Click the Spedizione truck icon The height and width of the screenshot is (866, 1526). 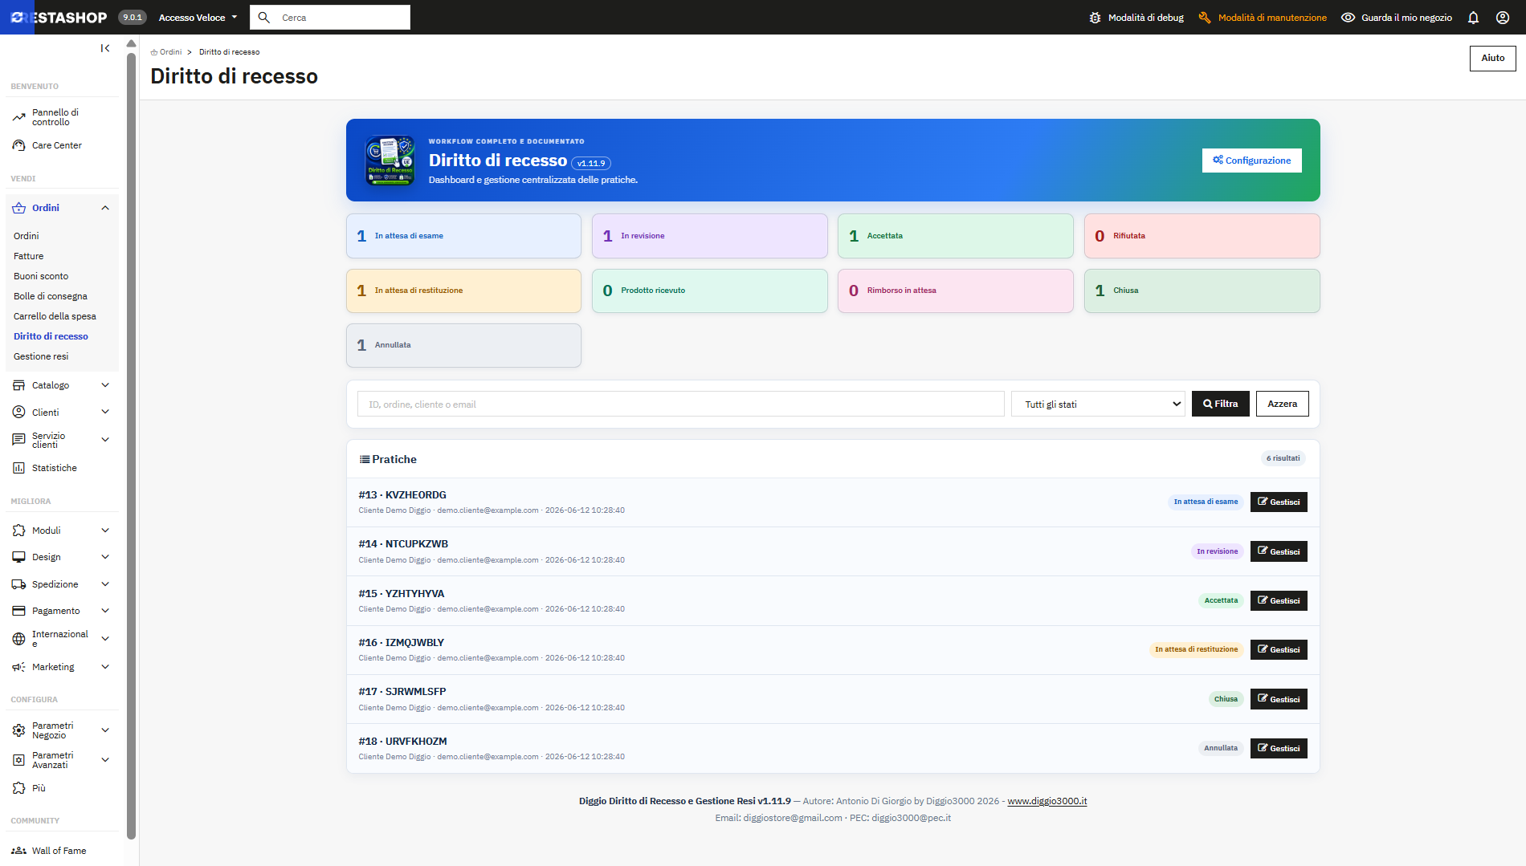[x=19, y=584]
